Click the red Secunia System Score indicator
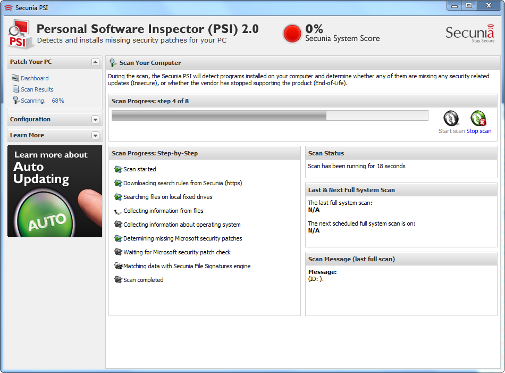Image resolution: width=505 pixels, height=373 pixels. [x=292, y=34]
